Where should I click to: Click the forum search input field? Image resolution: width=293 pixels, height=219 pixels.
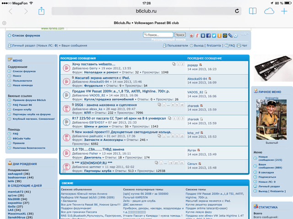[x=158, y=35]
